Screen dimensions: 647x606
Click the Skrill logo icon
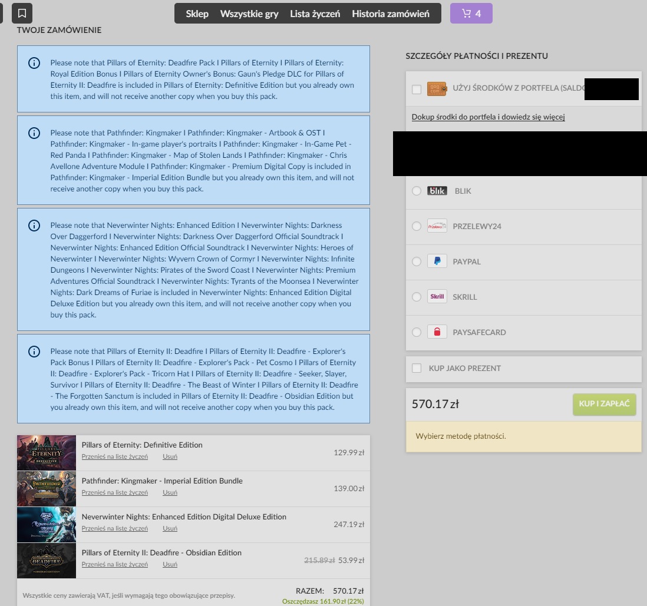coord(437,297)
